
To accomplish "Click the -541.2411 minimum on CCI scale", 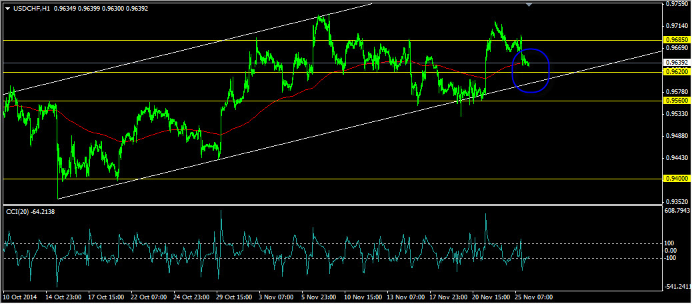I will coord(677,287).
